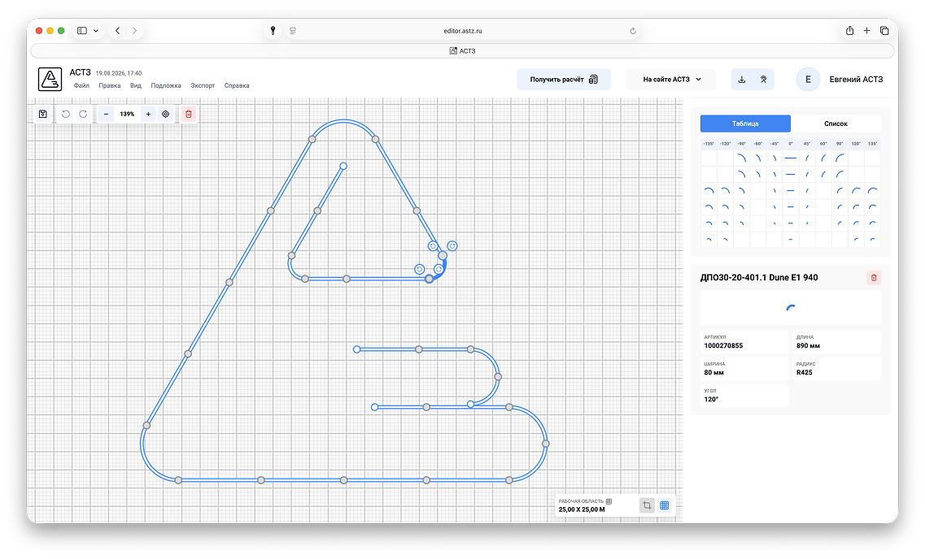Screen dimensions: 925x559
Task: Reload the page in Safari
Action: (632, 31)
